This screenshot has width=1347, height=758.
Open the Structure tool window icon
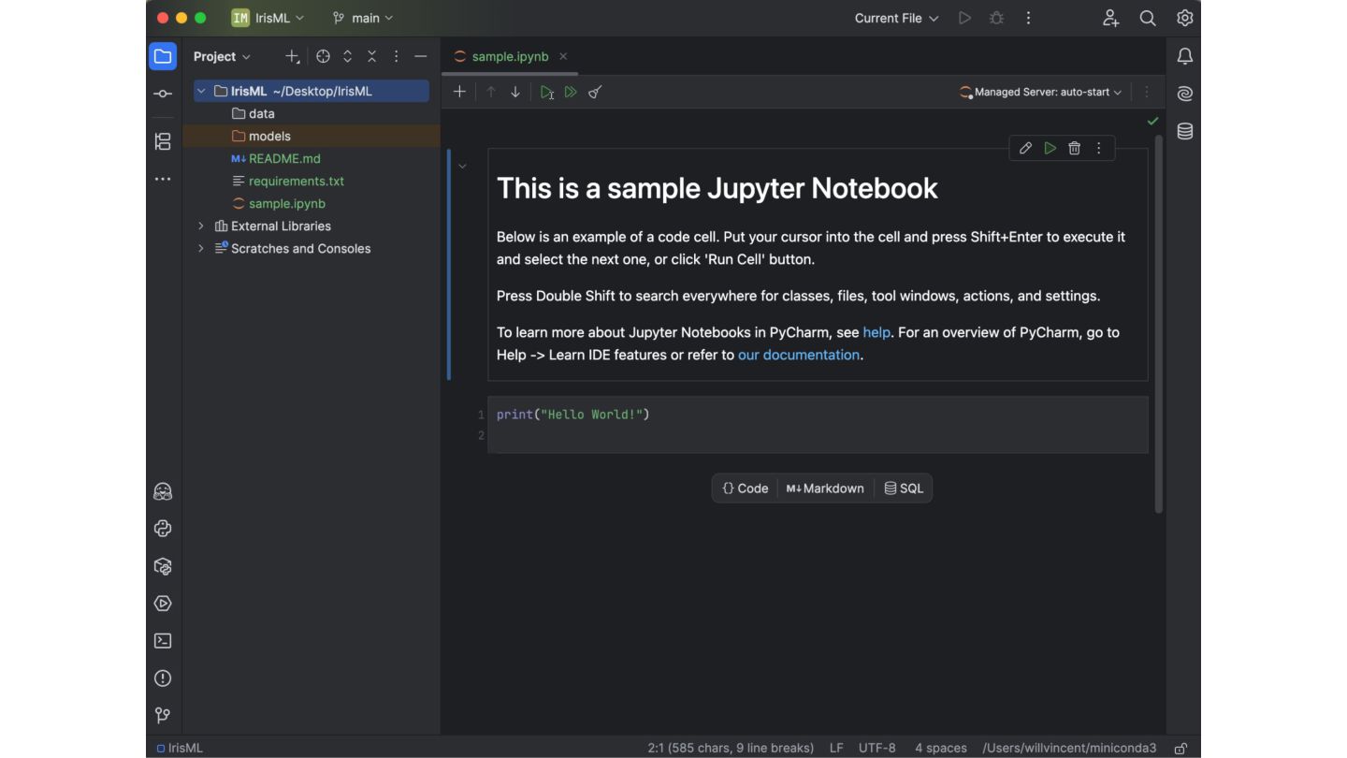coord(163,141)
